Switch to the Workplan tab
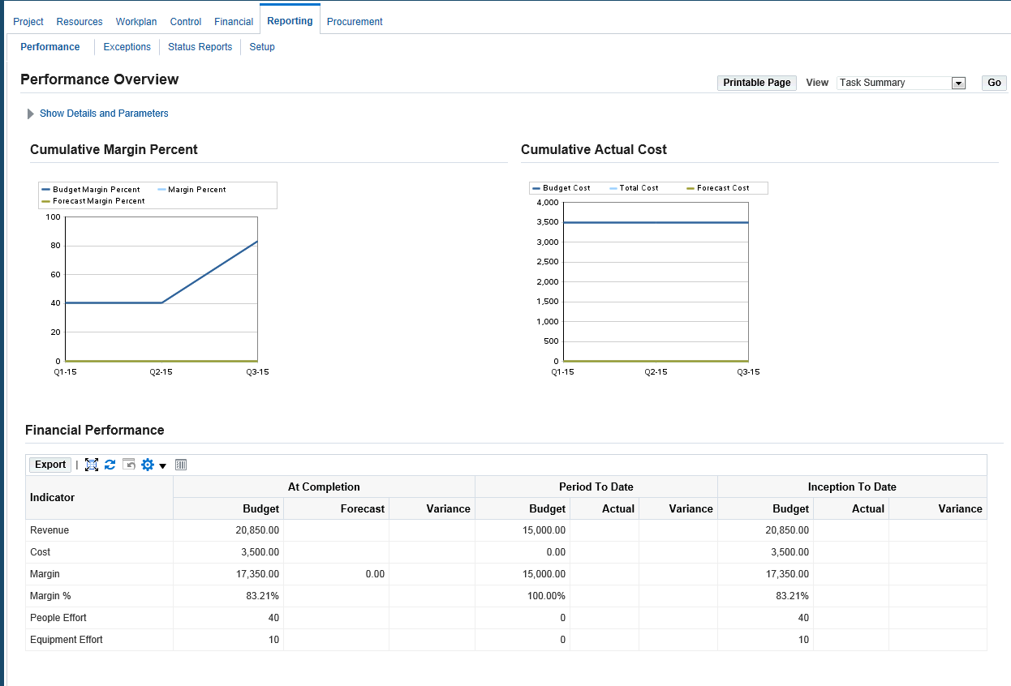Image resolution: width=1011 pixels, height=686 pixels. [136, 22]
